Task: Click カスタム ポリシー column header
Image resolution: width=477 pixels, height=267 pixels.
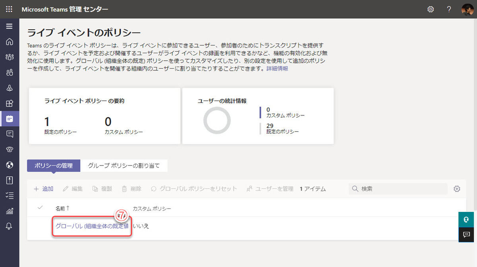Action: (x=152, y=208)
